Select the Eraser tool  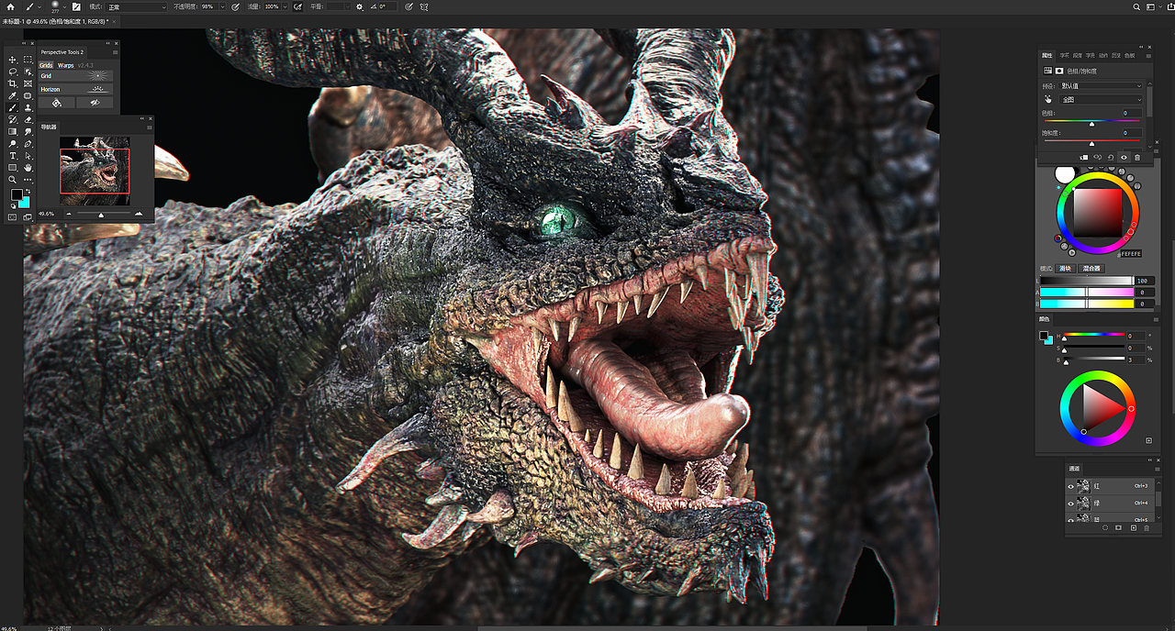(x=28, y=119)
